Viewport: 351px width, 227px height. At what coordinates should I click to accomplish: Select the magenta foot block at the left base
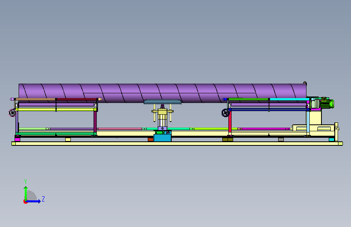(x=17, y=139)
